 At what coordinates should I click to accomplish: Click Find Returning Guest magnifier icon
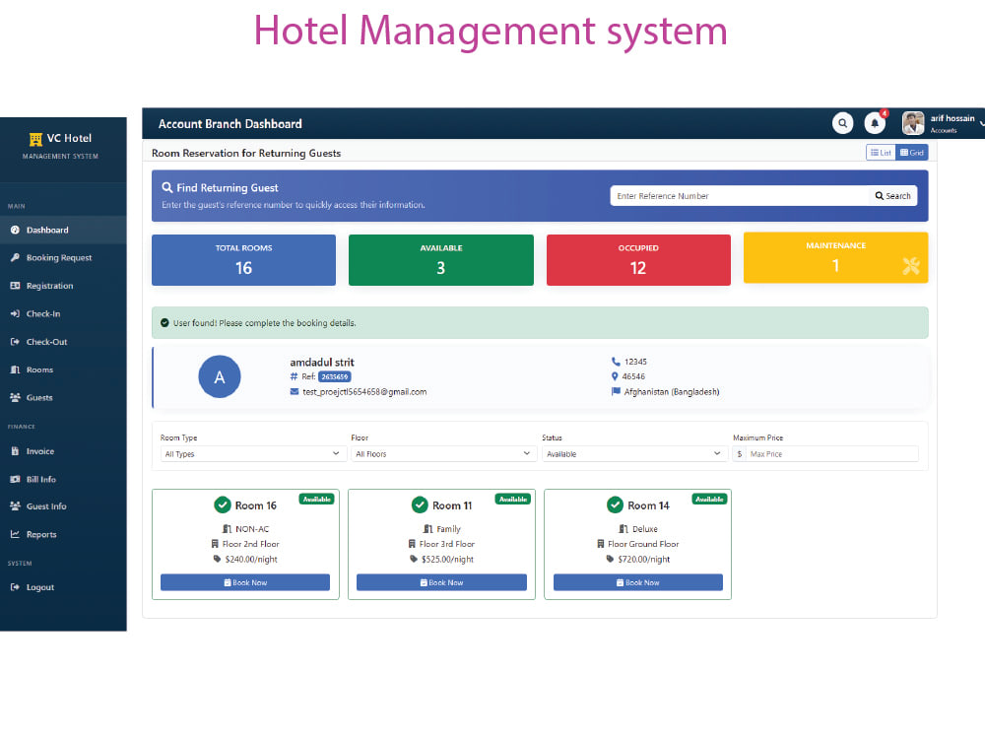pos(167,187)
